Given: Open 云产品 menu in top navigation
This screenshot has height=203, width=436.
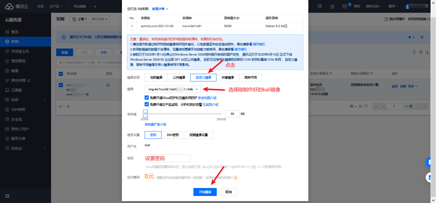Looking at the screenshot, I should pos(56,6).
